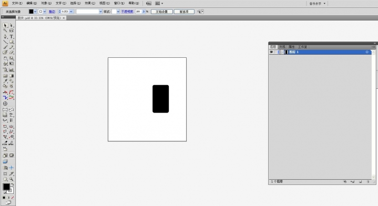
Task: Select the Eyedropper tool
Action: pyautogui.click(x=5, y=81)
